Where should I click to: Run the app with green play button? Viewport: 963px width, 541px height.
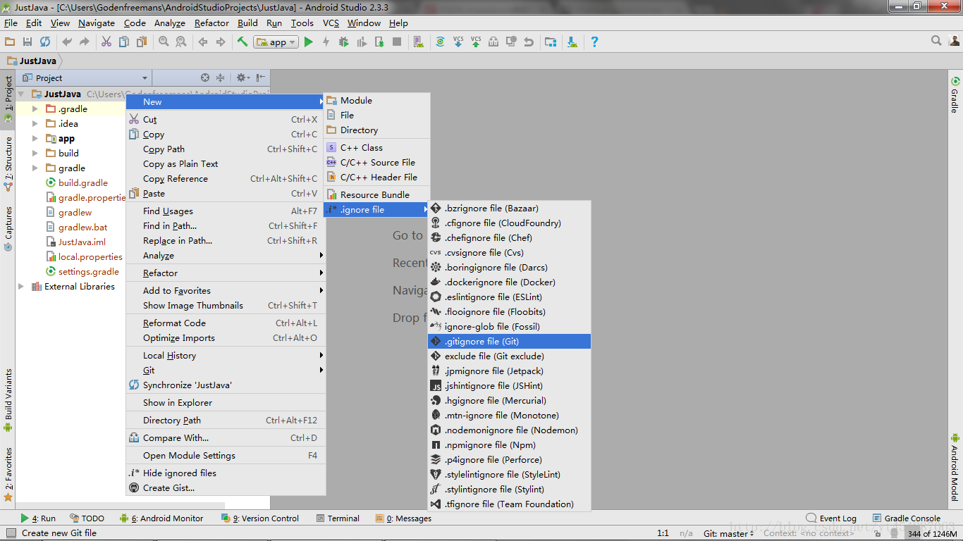click(308, 42)
